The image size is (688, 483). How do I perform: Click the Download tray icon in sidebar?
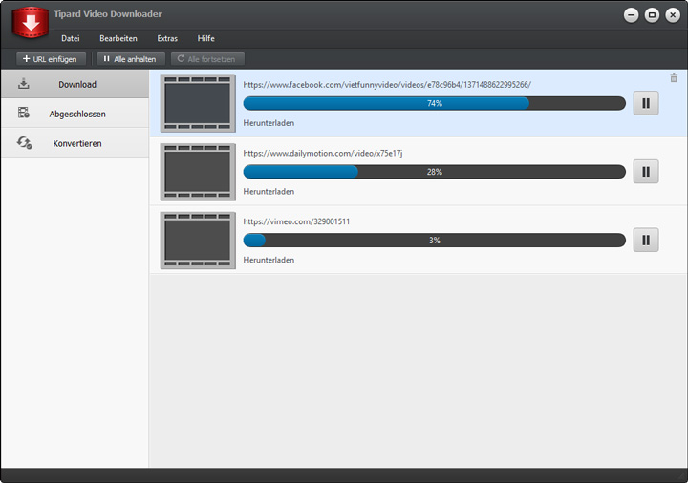pyautogui.click(x=24, y=84)
